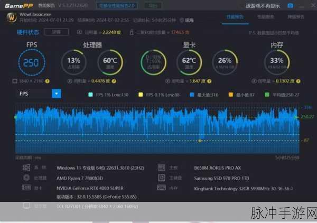Click the 250.27 average label right of chart
The height and width of the screenshot is (223, 317).
click(x=307, y=117)
